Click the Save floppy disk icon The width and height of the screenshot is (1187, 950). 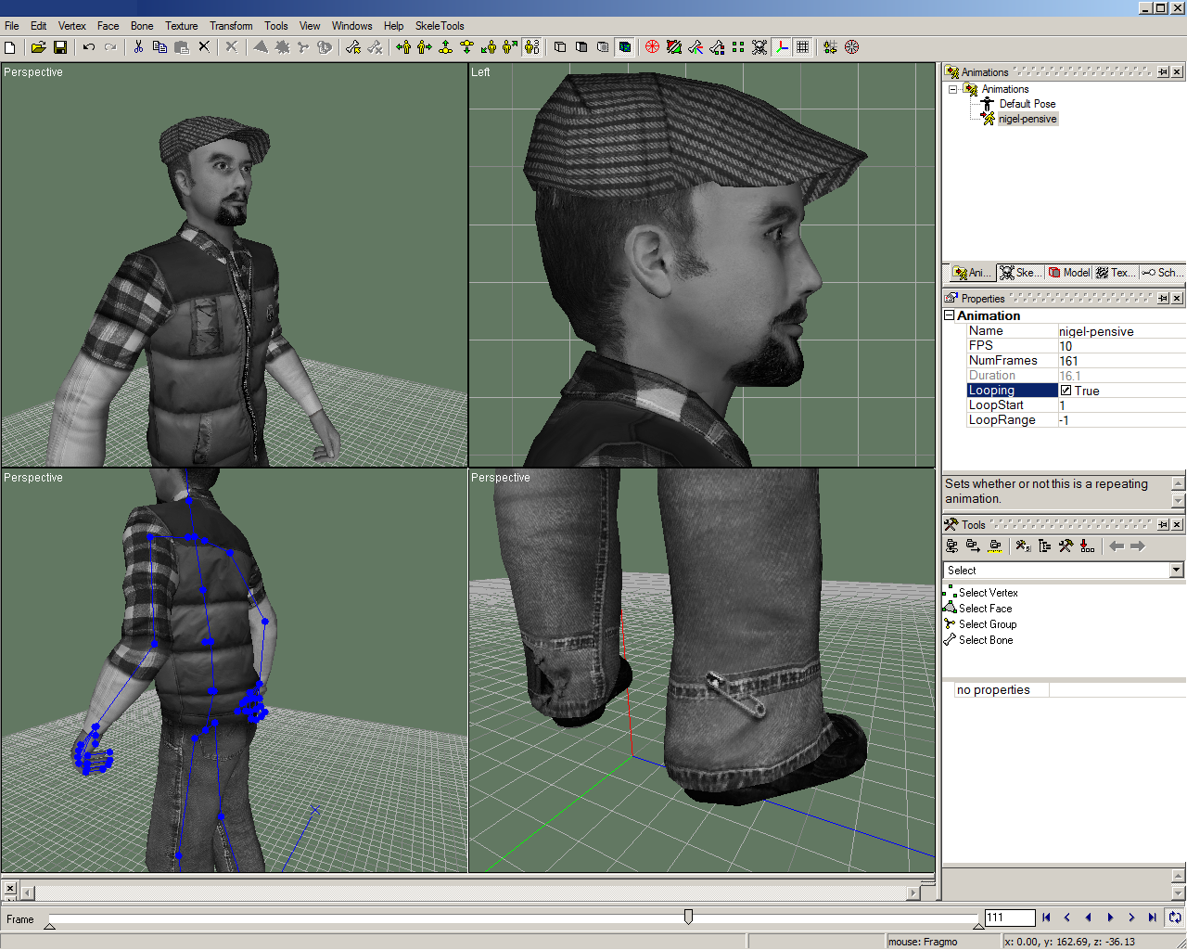click(60, 47)
